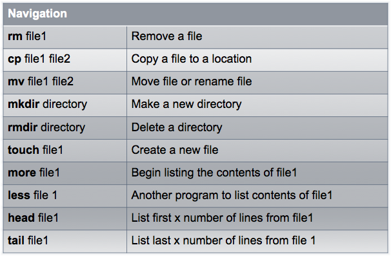Viewport: 391px width, 256px height.
Task: Select the cp file1 file2 command
Action: 39,59
